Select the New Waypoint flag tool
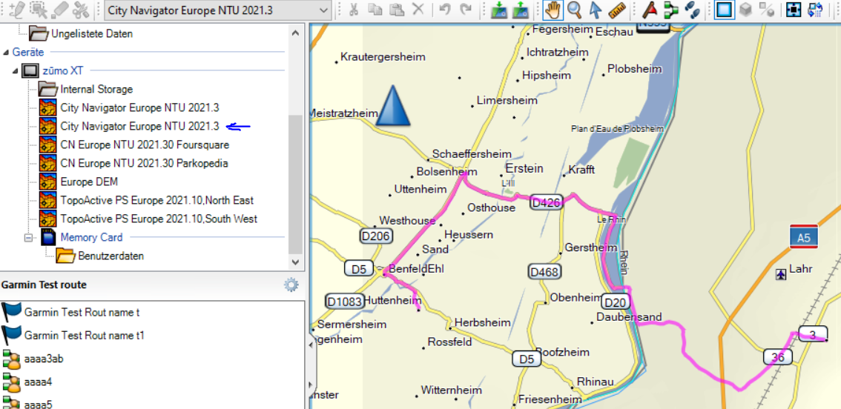This screenshot has width=841, height=409. [x=650, y=10]
